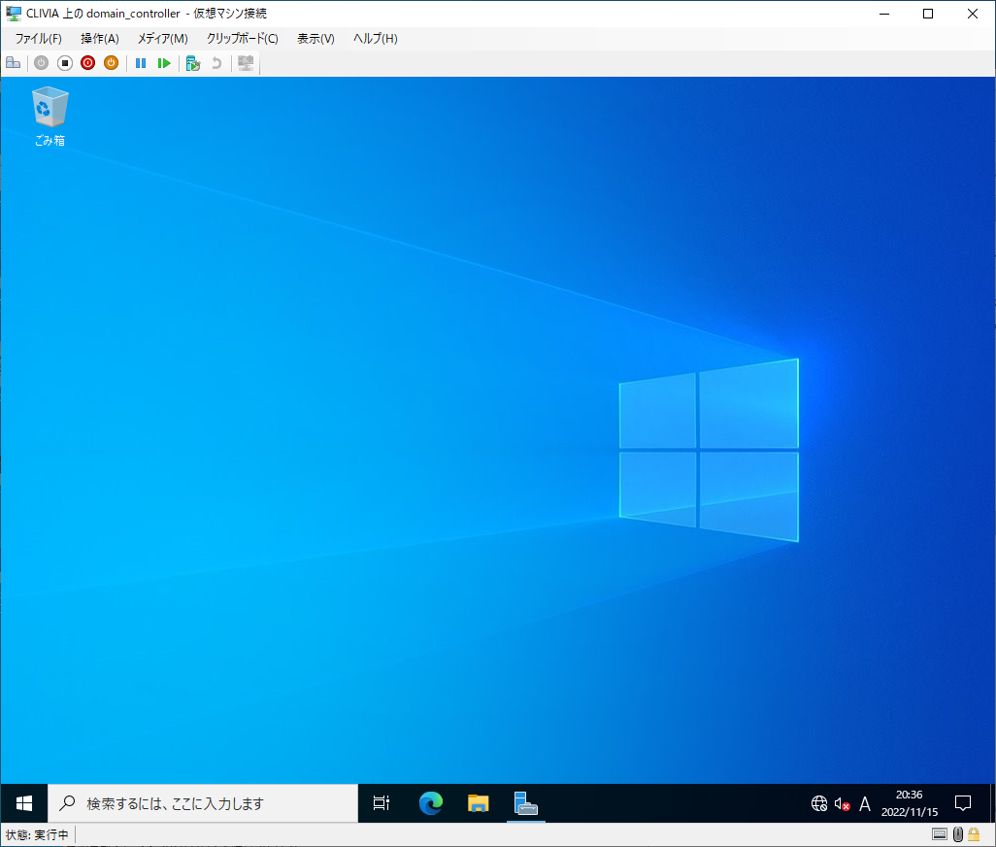
Task: Launch Microsoft Edge from the taskbar
Action: tap(431, 804)
